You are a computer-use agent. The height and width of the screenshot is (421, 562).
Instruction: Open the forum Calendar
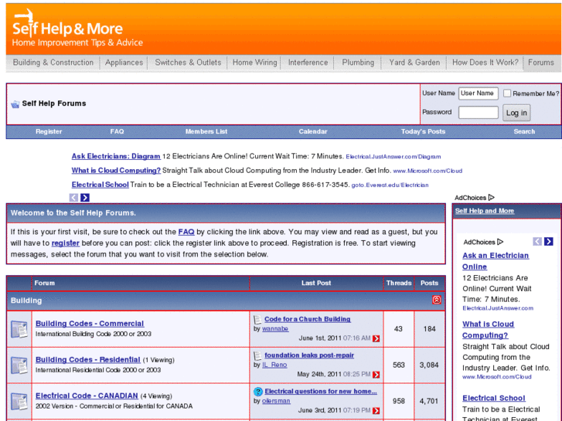click(x=313, y=131)
